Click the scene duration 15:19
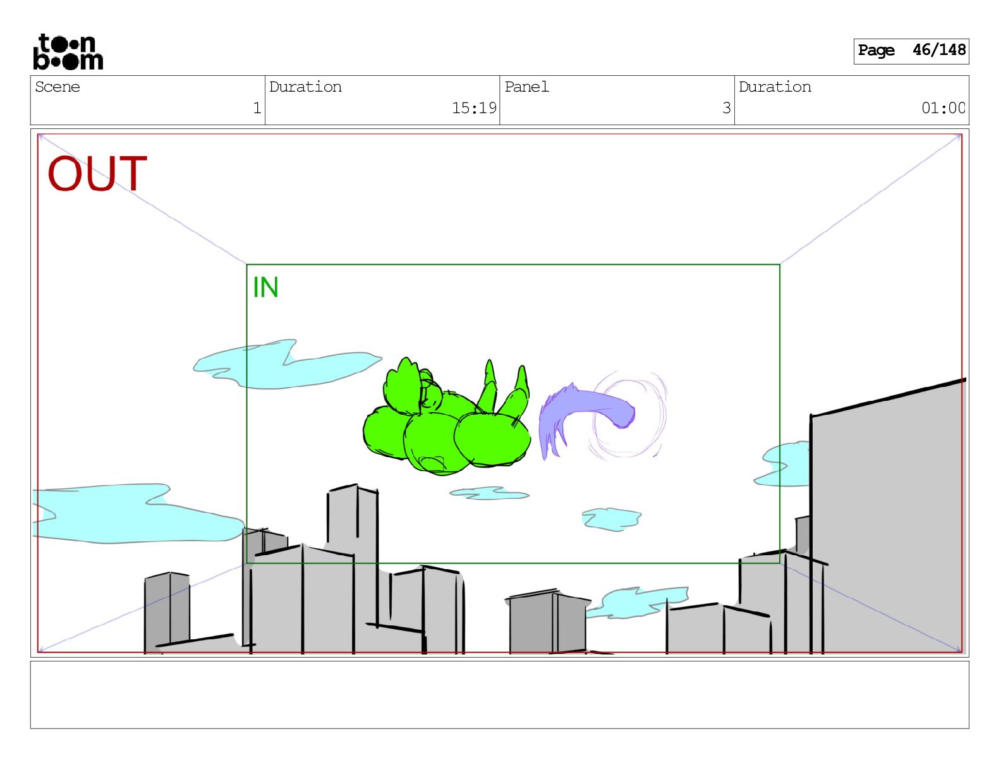The image size is (1001, 774). tap(474, 108)
